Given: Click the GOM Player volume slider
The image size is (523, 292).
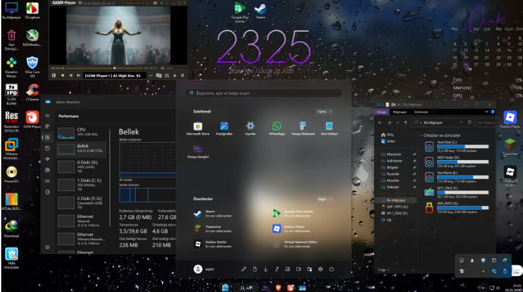Looking at the screenshot, I should point(177,68).
